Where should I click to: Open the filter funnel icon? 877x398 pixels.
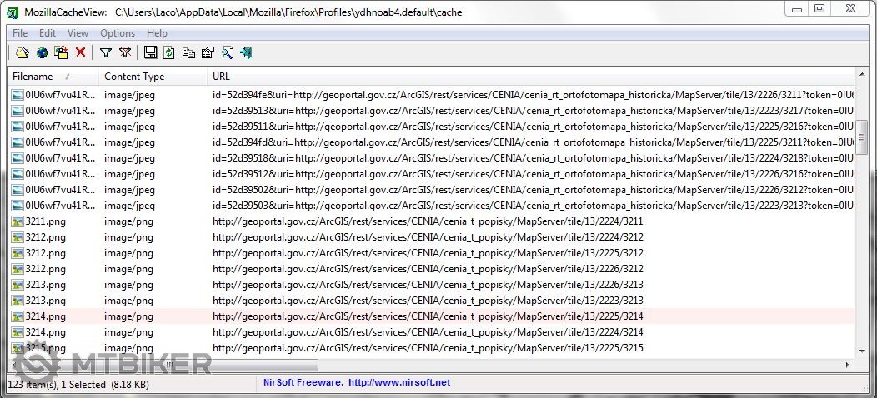coord(106,53)
